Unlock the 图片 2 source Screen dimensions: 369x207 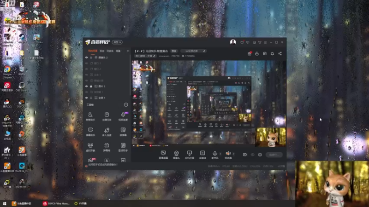tap(91, 86)
